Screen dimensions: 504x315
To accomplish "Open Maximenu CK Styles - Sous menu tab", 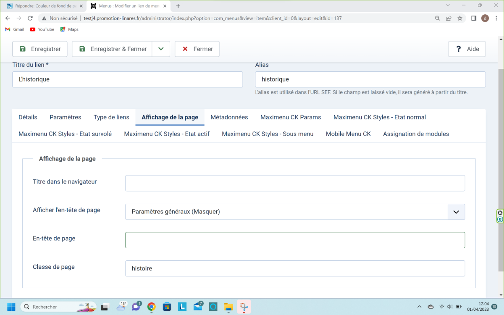I will [x=268, y=134].
